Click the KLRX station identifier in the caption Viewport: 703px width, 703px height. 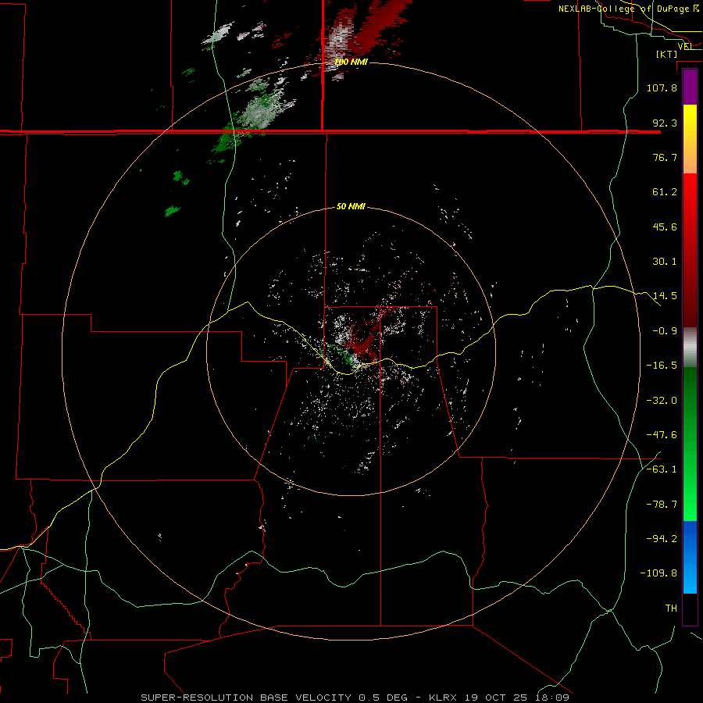pyautogui.click(x=444, y=698)
